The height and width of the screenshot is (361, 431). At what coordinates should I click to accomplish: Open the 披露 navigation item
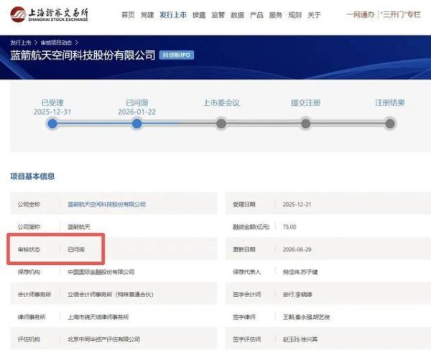coord(199,15)
